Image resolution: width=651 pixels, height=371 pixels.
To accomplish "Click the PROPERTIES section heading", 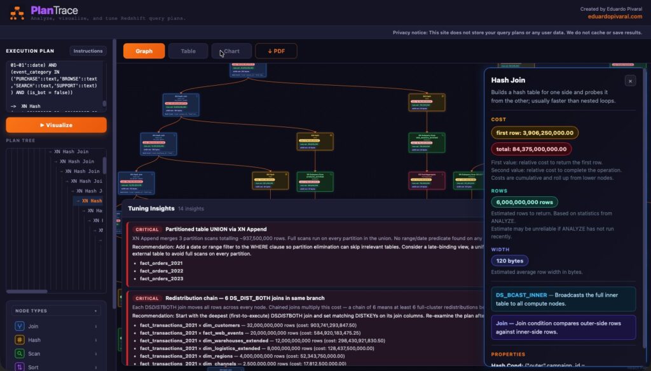I will tap(508, 354).
